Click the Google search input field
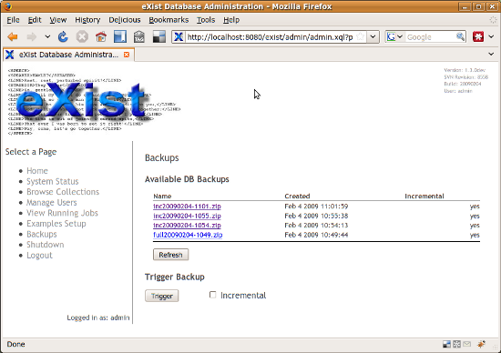Viewport: 501px width, 353px height. (x=430, y=37)
